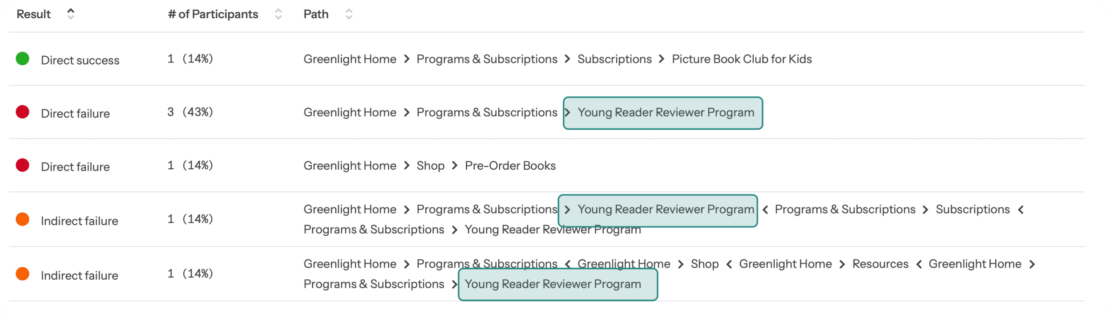This screenshot has height=316, width=1109.
Task: Click the Result column header
Action: coord(34,14)
